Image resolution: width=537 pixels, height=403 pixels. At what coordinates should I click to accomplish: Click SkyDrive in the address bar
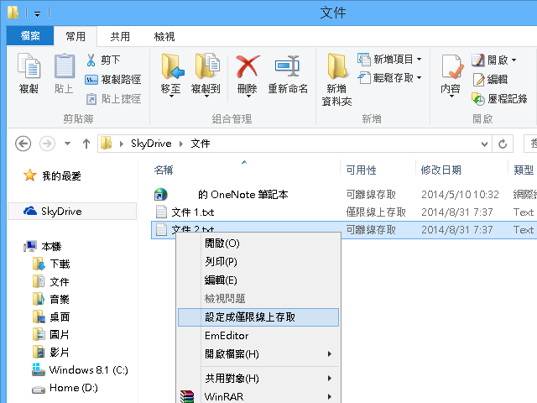(x=151, y=144)
